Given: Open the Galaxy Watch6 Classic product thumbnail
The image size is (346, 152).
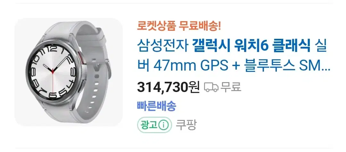Looking at the screenshot, I should (69, 72).
